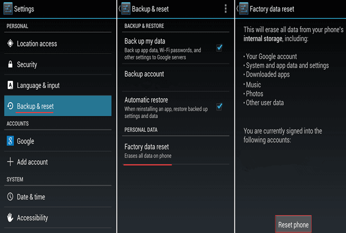Toggle the Back up my data checkbox
The image size is (346, 233).
coord(219,48)
